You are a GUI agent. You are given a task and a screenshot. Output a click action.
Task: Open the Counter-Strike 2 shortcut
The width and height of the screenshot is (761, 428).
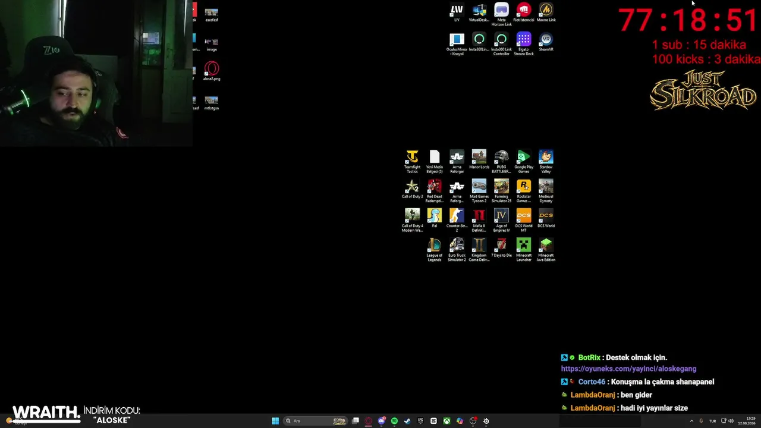pos(457,221)
